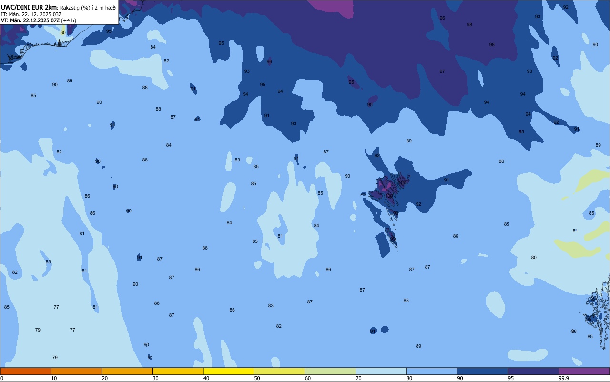Click the dark orange 0–10 legend swatch
The height and width of the screenshot is (382, 610).
pyautogui.click(x=26, y=371)
